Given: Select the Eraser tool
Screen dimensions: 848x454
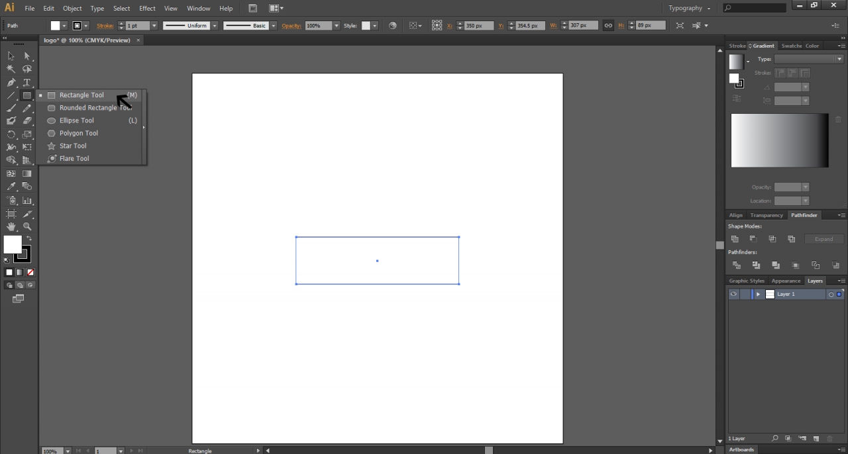Looking at the screenshot, I should click(x=27, y=121).
